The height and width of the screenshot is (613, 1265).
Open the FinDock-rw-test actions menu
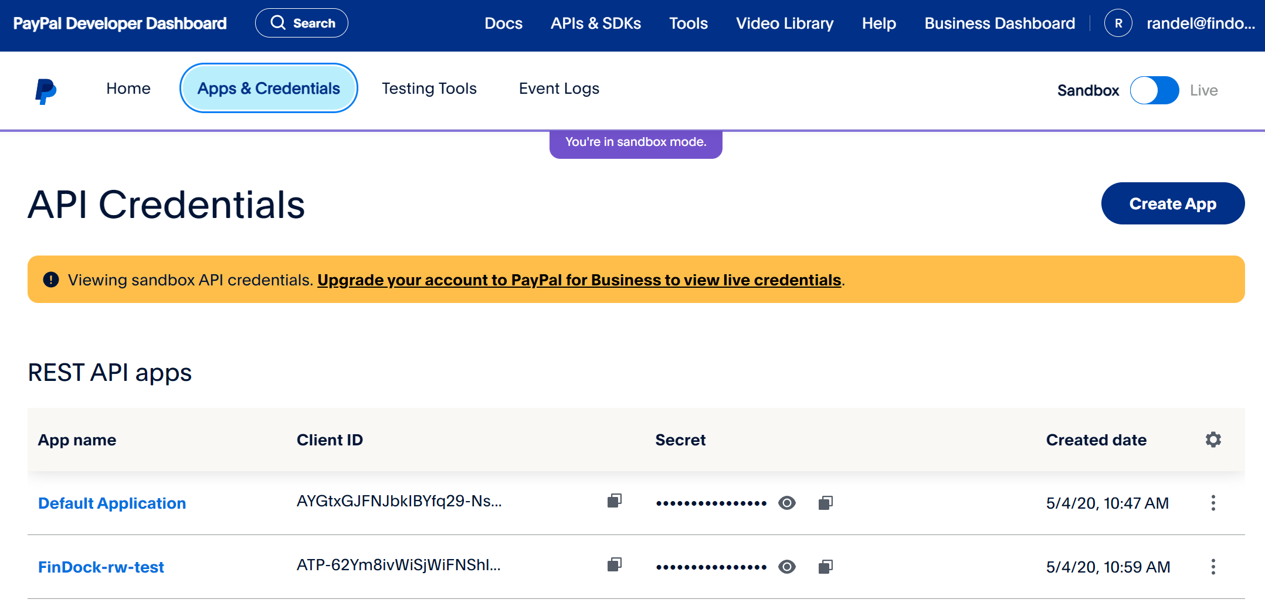(1213, 567)
